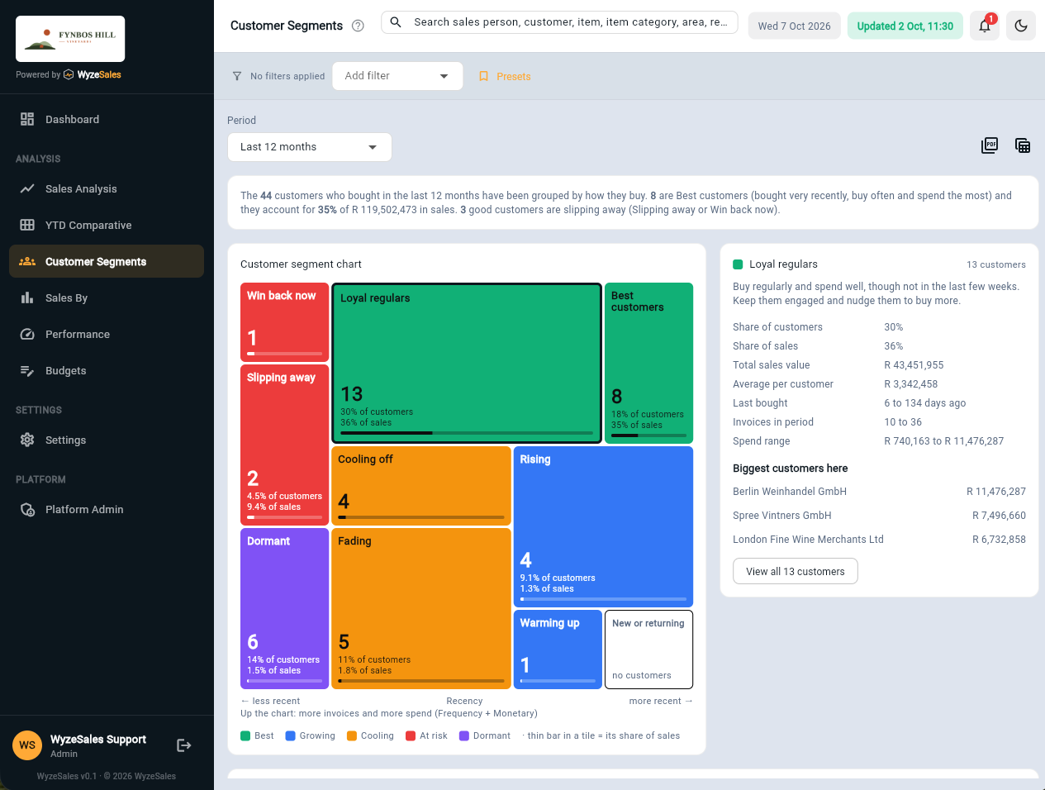1045x790 pixels.
Task: Click the Cooling orange legend swatch
Action: [352, 735]
